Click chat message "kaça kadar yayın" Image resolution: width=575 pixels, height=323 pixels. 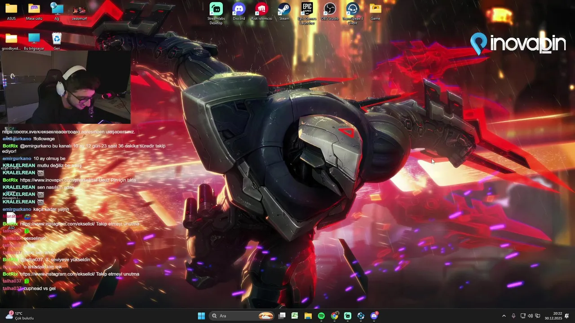tap(51, 209)
